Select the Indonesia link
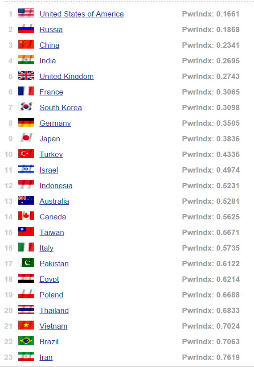Image resolution: width=254 pixels, height=367 pixels. (56, 186)
